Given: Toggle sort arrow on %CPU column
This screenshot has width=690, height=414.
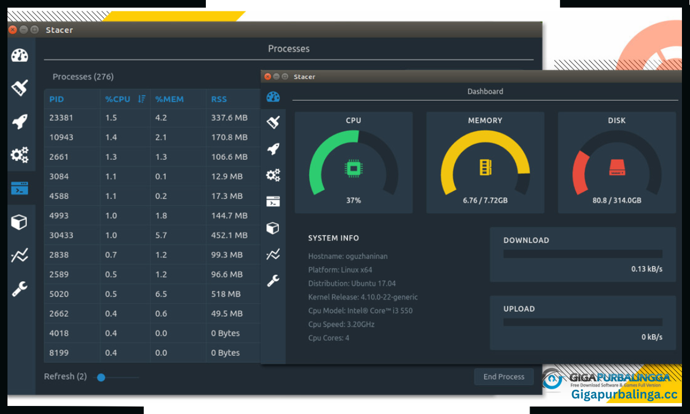Looking at the screenshot, I should tap(142, 99).
